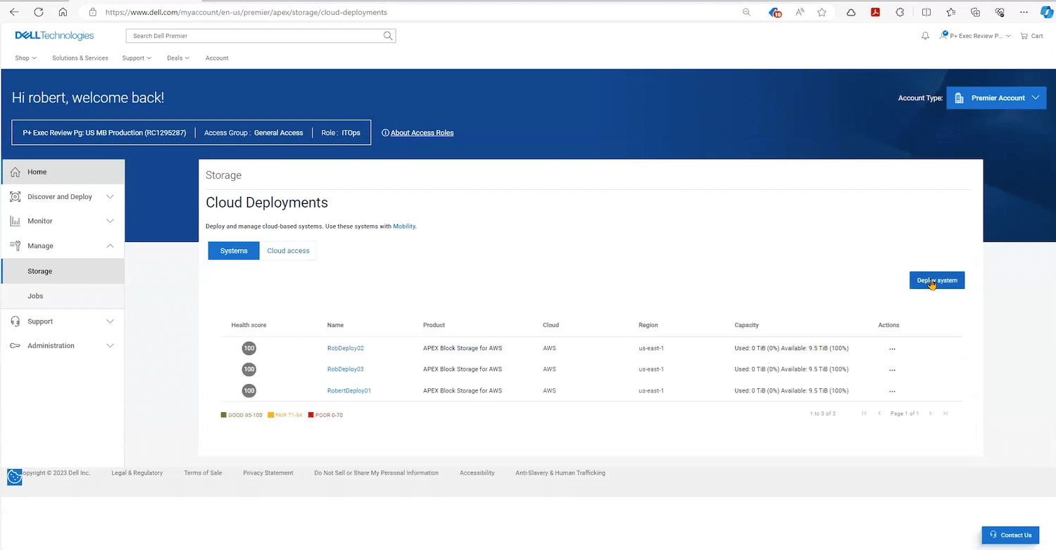Go back using the browser back arrow
This screenshot has height=550, width=1056.
[x=14, y=12]
